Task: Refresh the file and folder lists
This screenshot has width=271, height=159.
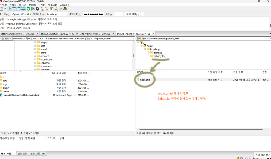Action: click(28, 9)
